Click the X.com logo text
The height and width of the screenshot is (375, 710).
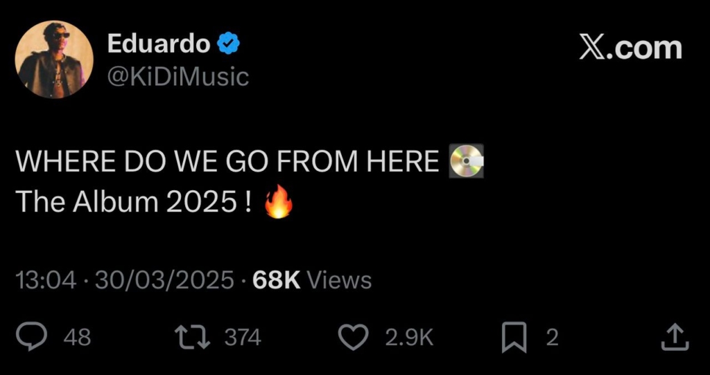click(x=630, y=48)
